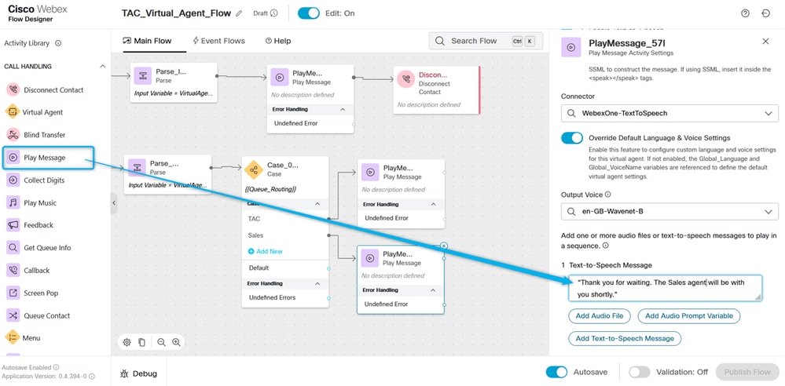Viewport: 785px width, 386px height.
Task: Click in the Text-to-Speech Message text box
Action: coord(665,288)
